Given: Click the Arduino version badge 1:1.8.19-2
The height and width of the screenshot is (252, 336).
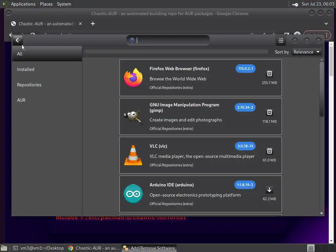Looking at the screenshot, I should [245, 185].
